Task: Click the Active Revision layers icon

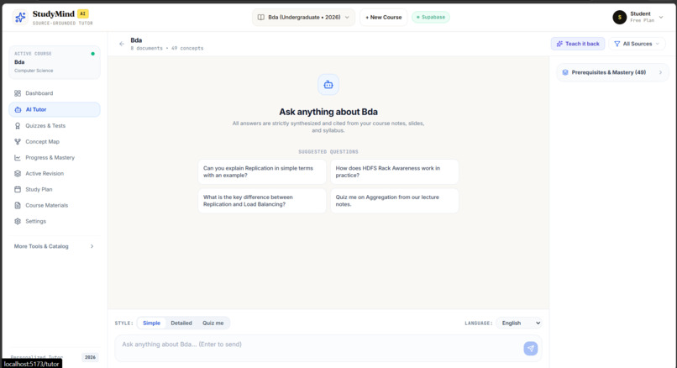Action: point(18,174)
